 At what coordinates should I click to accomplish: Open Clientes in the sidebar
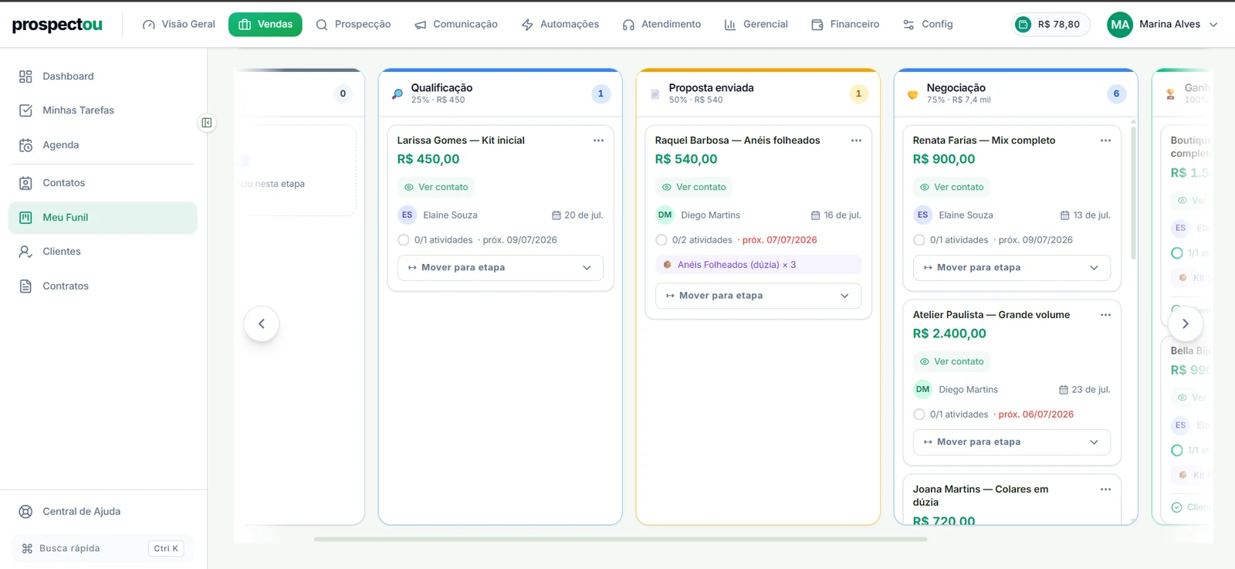point(103,252)
